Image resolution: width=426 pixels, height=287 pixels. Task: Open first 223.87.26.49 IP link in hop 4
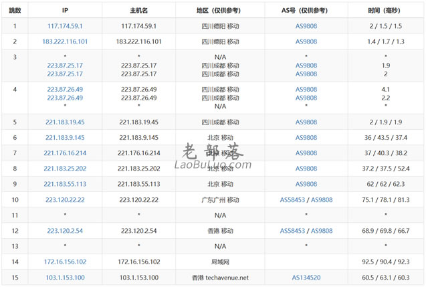65,90
